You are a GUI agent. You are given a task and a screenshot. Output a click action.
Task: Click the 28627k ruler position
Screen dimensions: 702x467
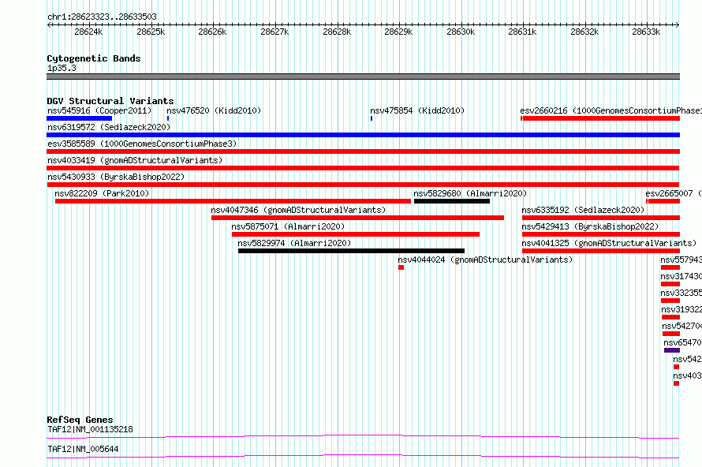coord(274,32)
